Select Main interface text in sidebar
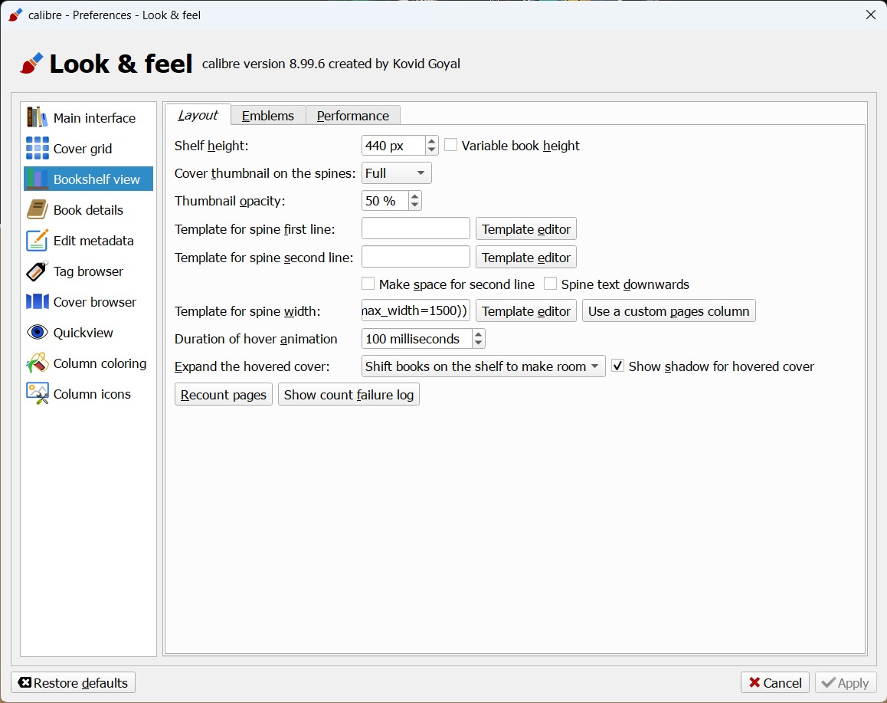 (x=94, y=118)
